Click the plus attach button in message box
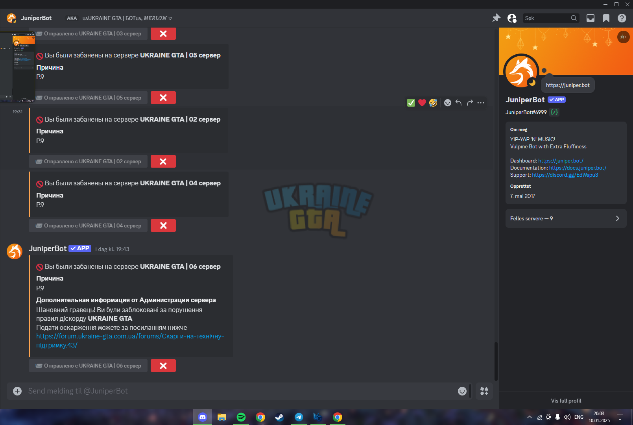The width and height of the screenshot is (633, 425). [17, 391]
